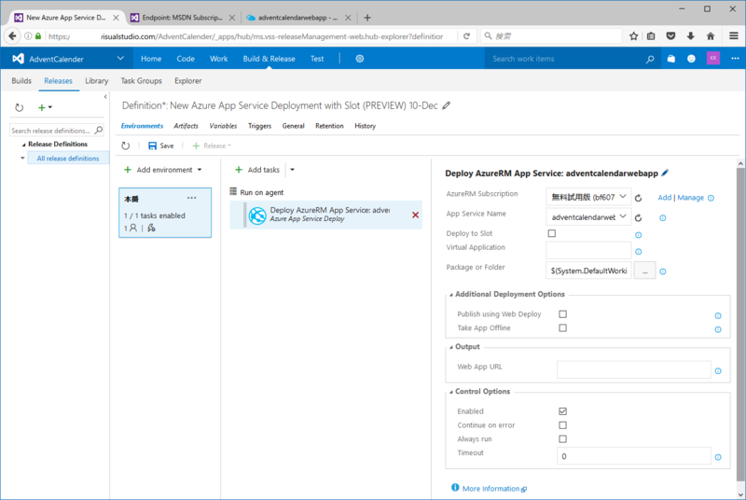Open the marketplace bag icon
This screenshot has width=746, height=500.
click(670, 59)
